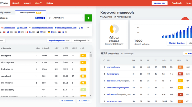Sort by the PPC column header
Viewport: 192px width, 107px height.
(x=74, y=48)
